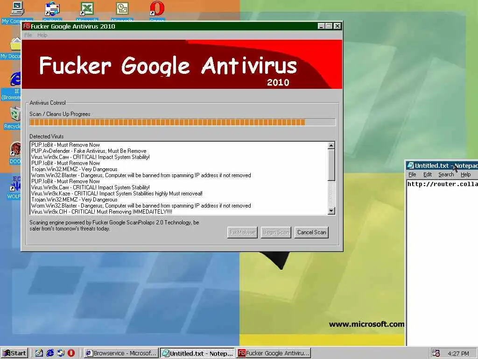Maximize the antivirus window
Screen dimensions: 478x359
click(329, 26)
